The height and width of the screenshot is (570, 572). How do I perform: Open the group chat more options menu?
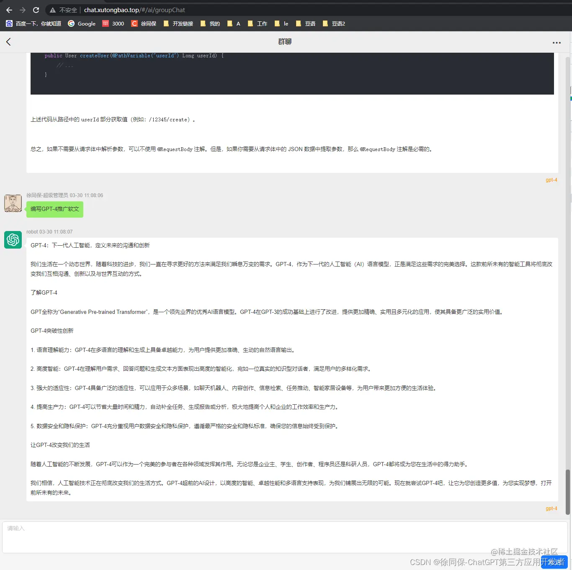pos(557,43)
